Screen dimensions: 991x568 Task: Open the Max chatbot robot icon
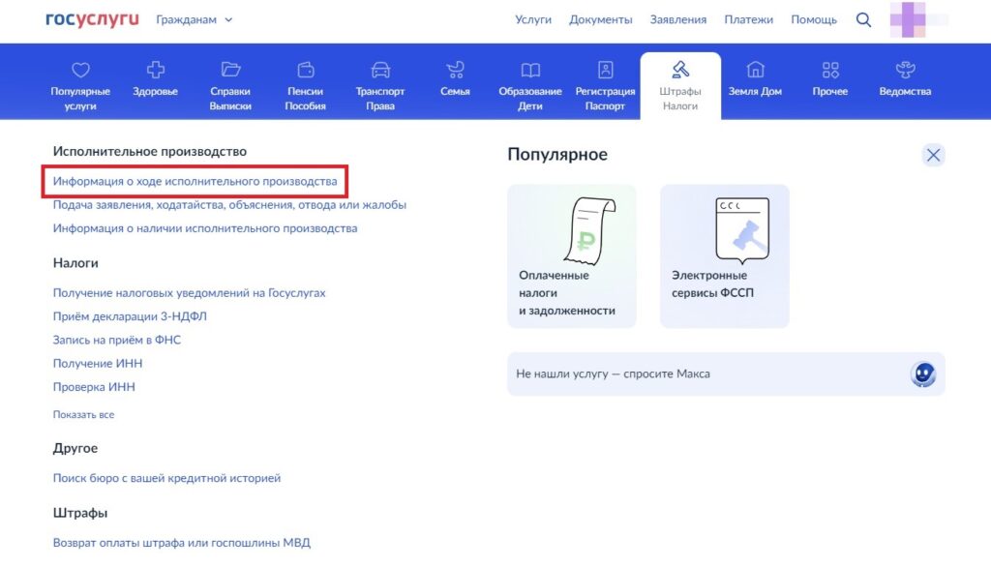(923, 374)
